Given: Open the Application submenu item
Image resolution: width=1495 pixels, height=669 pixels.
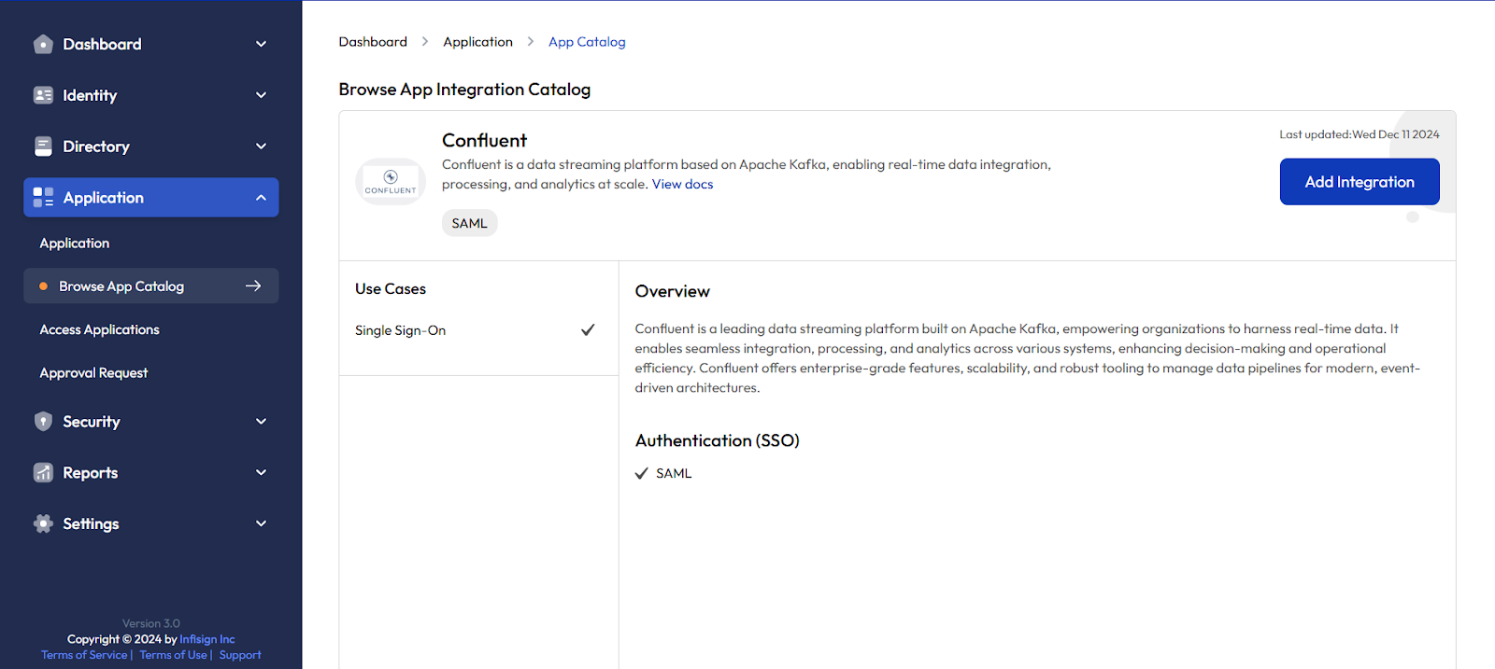Looking at the screenshot, I should coord(75,243).
